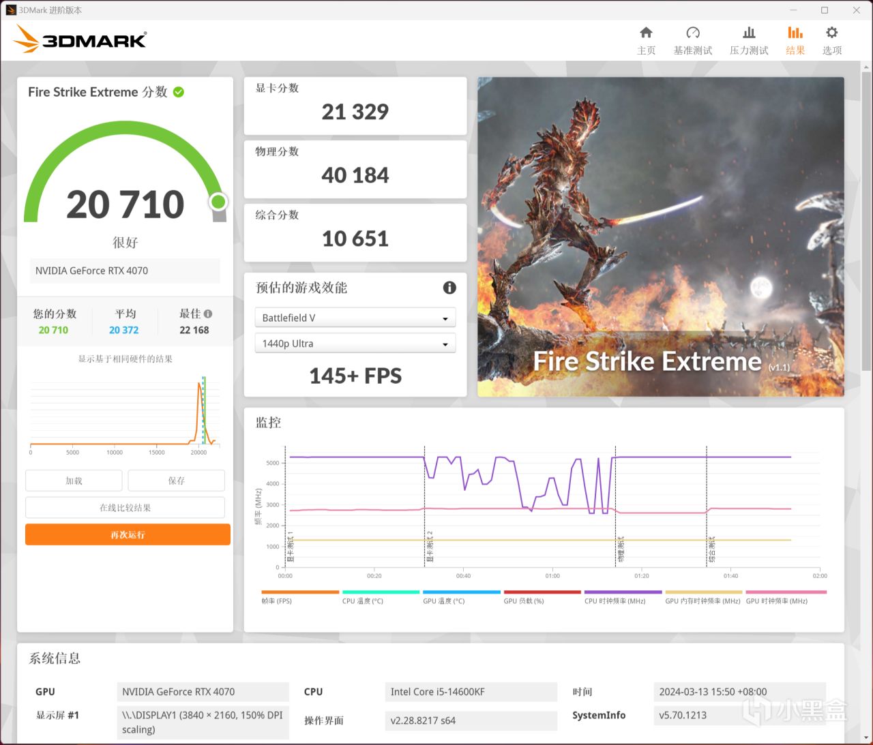
Task: Click the 物理测试 marker in monitoring chart
Action: pos(621,549)
